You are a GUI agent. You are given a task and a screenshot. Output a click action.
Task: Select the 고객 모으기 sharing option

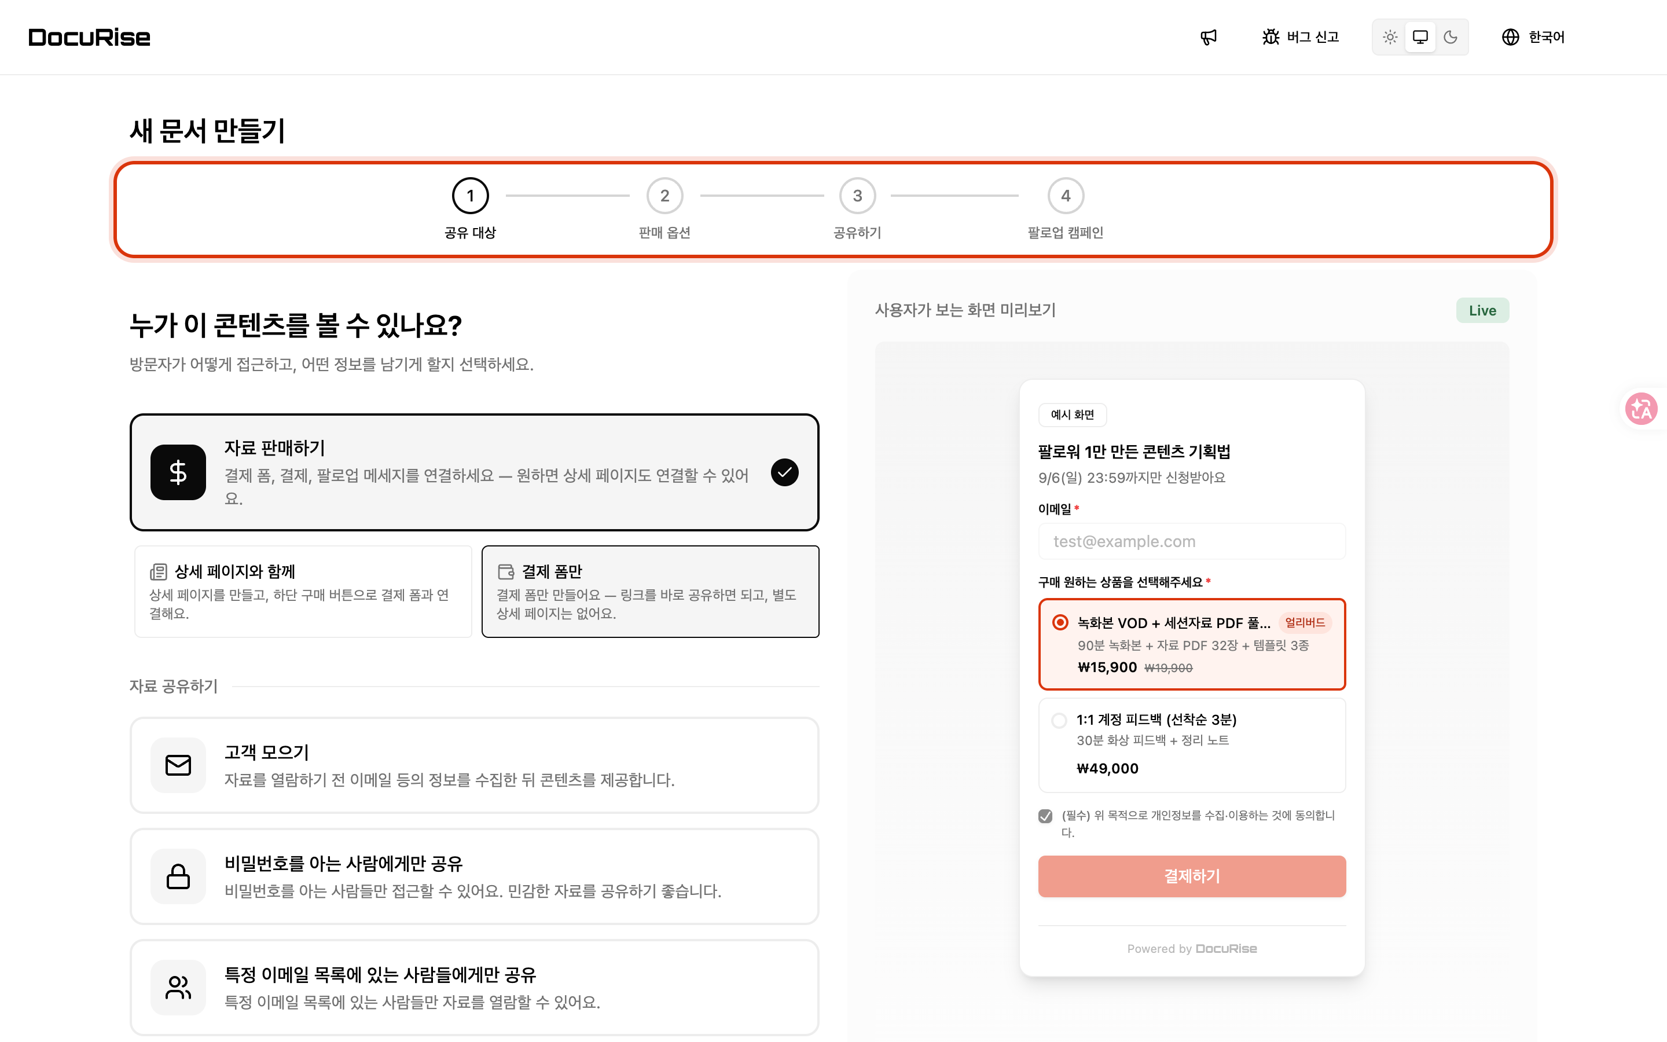point(475,765)
